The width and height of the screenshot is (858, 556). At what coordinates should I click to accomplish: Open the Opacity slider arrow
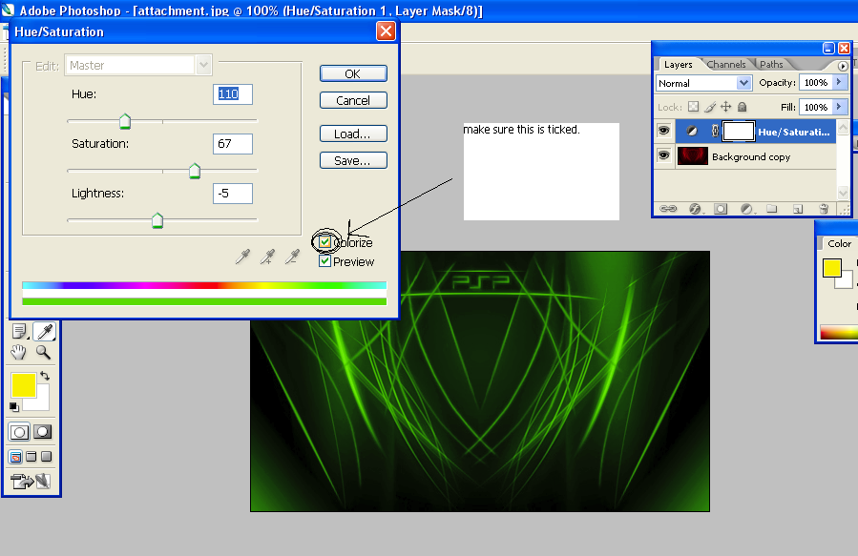[839, 83]
